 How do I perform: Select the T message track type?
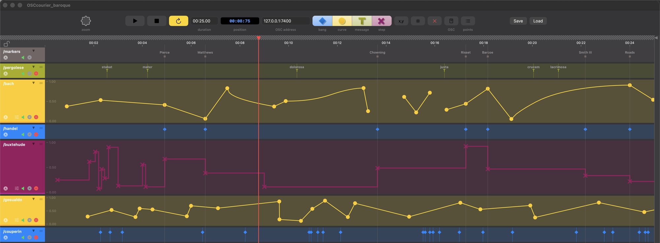click(x=362, y=21)
